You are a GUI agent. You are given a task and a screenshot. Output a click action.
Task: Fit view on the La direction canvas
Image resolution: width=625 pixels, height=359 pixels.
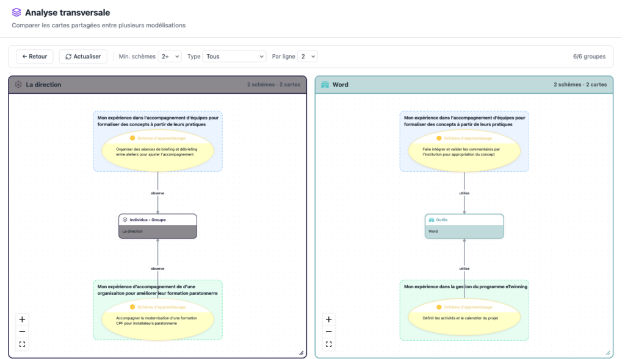click(23, 344)
